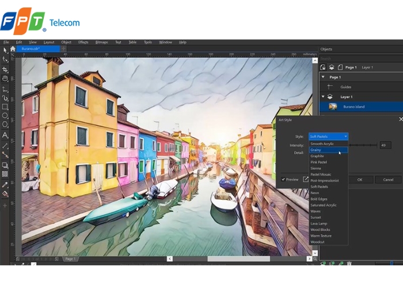Image resolution: width=403 pixels, height=287 pixels.
Task: Click the Objects panel search field
Action: 361,59
